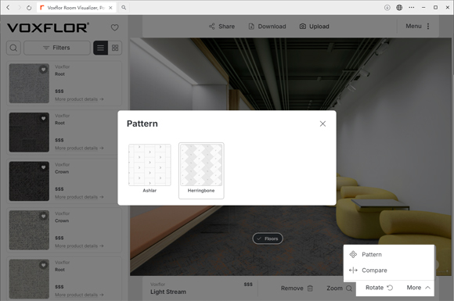Toggle the Floors surface selector

268,238
